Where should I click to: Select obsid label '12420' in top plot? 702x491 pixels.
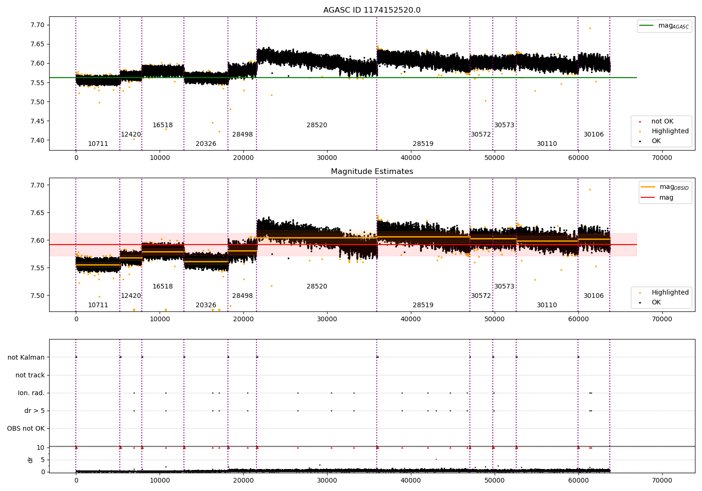click(x=131, y=135)
